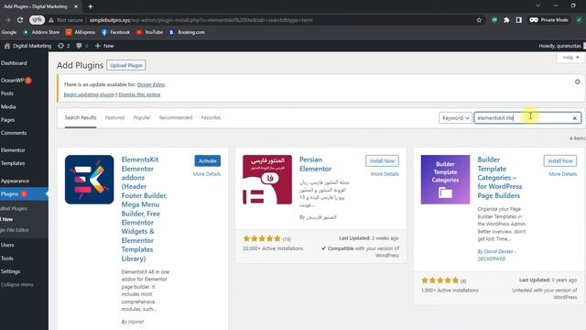
Task: Open the Ocean Extra update link
Action: tap(150, 85)
